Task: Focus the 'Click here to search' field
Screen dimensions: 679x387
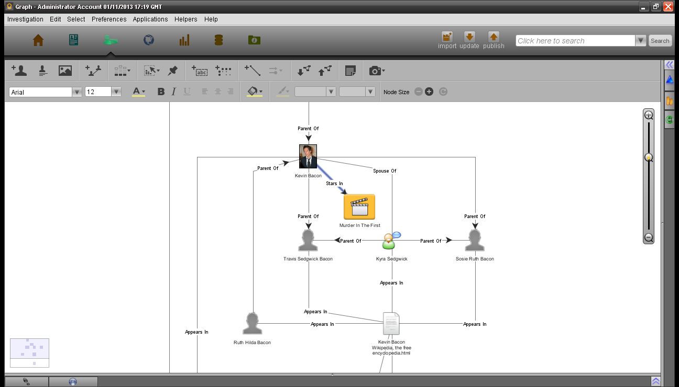Action: coord(575,41)
